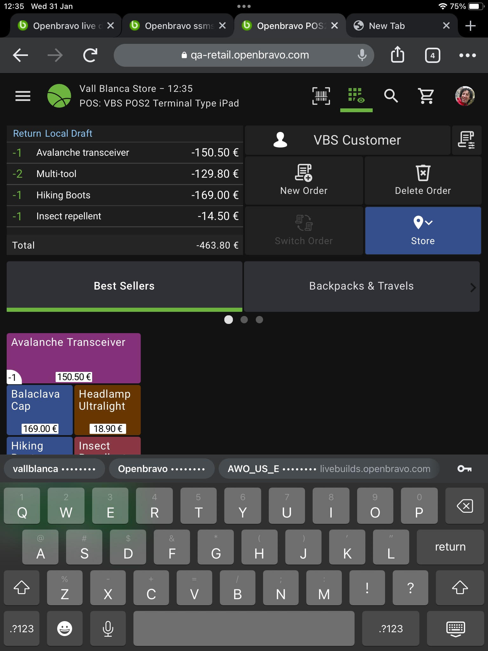This screenshot has height=651, width=488.
Task: Go back to previous page
Action: [x=21, y=55]
